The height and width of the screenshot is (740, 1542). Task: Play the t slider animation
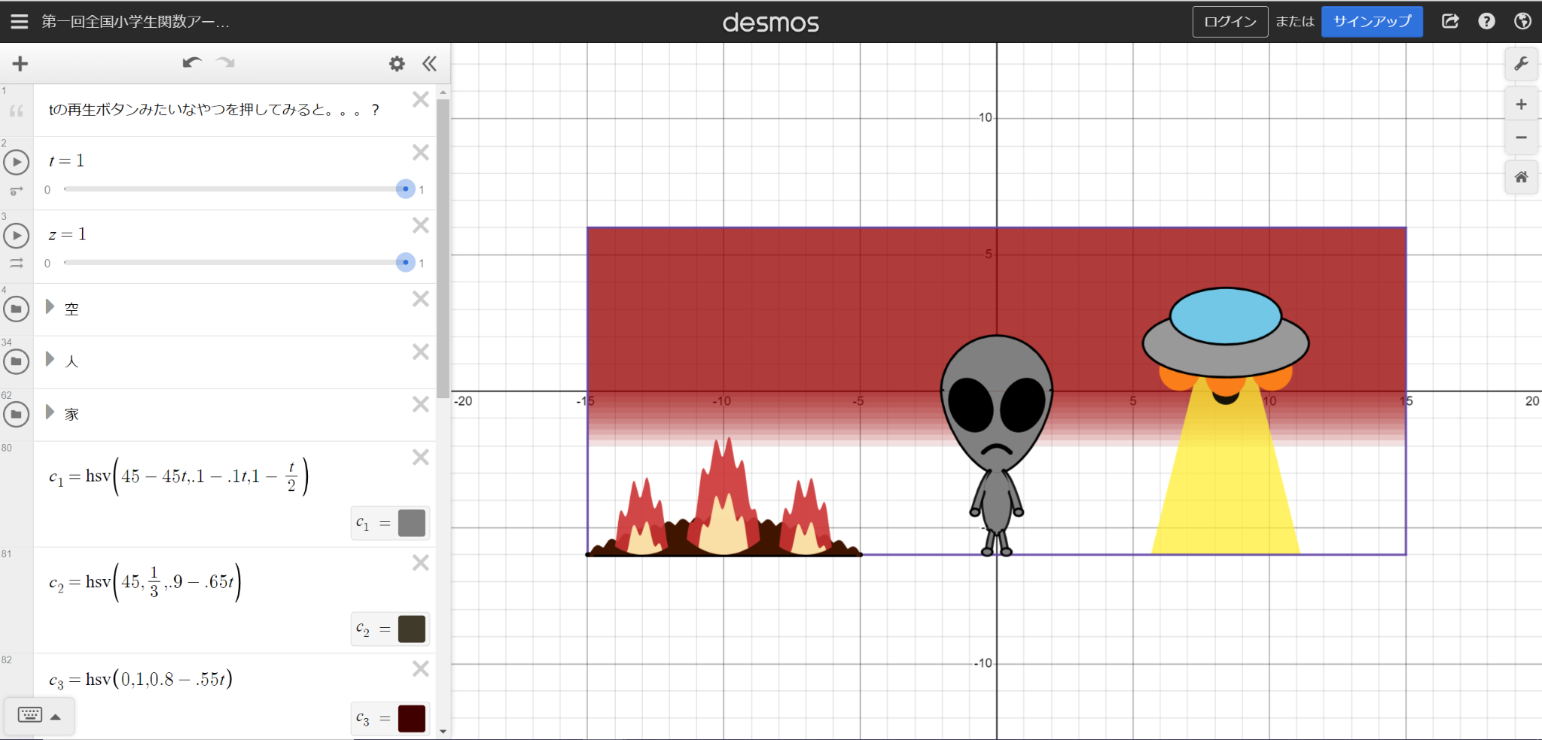[17, 162]
